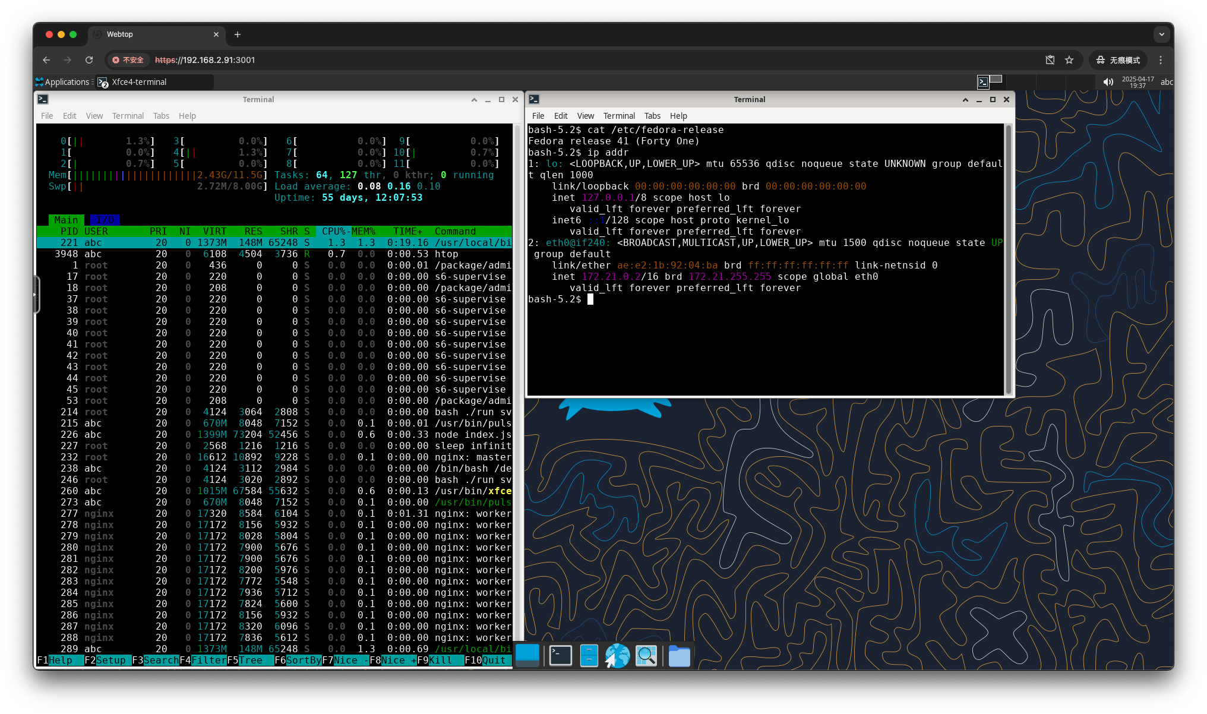This screenshot has width=1207, height=714.
Task: Roll up the left Terminal window
Action: (474, 100)
